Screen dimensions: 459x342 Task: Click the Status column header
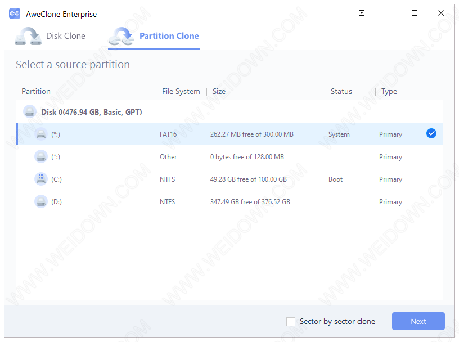(341, 91)
